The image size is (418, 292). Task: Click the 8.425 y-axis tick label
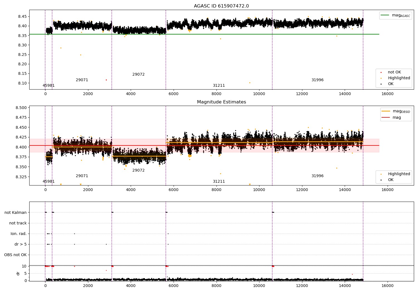(21, 137)
